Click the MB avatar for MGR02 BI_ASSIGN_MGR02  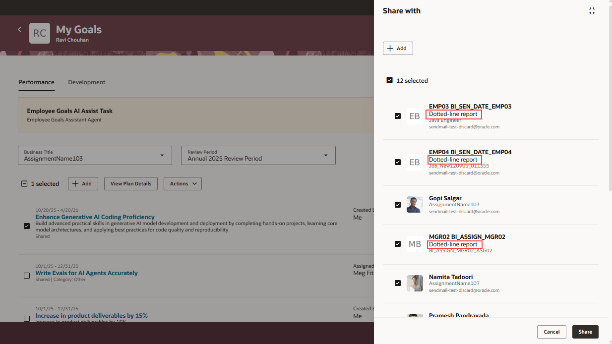(415, 244)
